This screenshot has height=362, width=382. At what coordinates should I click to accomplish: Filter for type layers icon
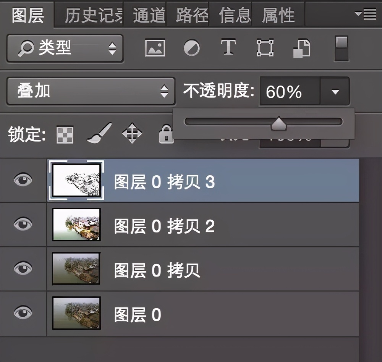228,47
